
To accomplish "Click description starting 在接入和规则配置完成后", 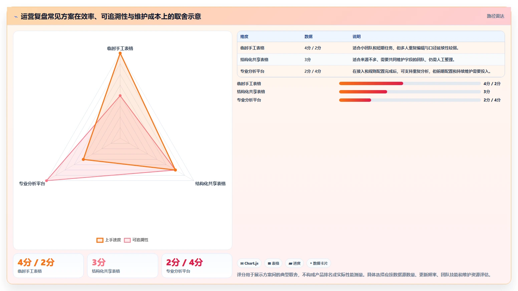I will click(x=422, y=71).
